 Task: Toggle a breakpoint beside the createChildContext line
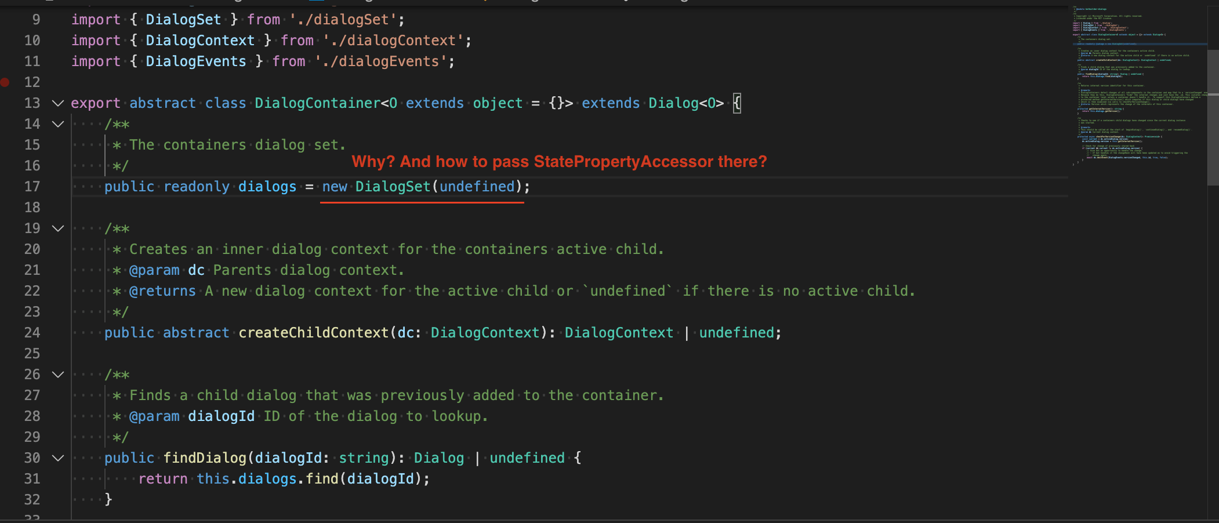click(x=6, y=332)
